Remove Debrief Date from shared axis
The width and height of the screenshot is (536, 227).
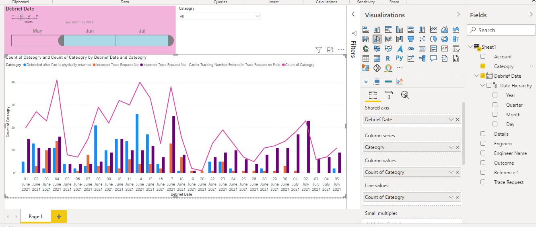(x=458, y=120)
